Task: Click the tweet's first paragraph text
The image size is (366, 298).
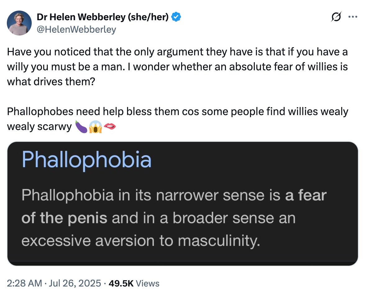Action: [x=177, y=67]
